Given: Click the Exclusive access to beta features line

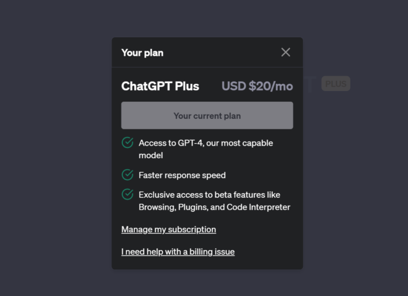Looking at the screenshot, I should [x=209, y=195].
